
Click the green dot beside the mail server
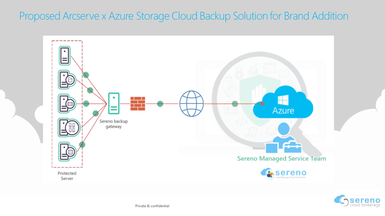point(86,104)
